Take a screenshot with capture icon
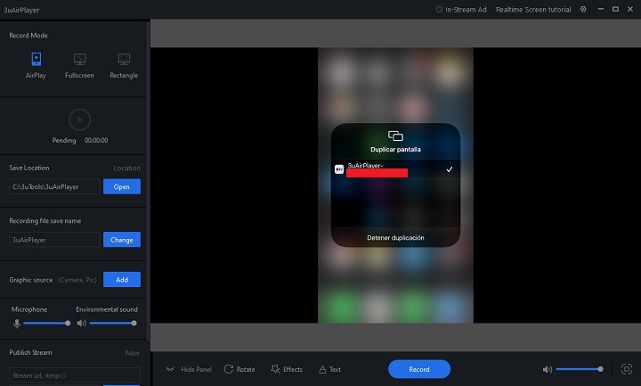This screenshot has height=386, width=641. [627, 369]
